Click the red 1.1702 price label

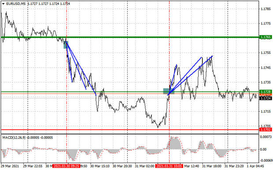point(266,130)
